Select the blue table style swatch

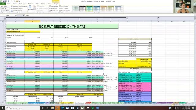[x=97, y=9]
